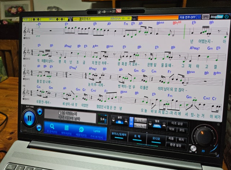Click the small icon between the yellow fields

point(70,19)
